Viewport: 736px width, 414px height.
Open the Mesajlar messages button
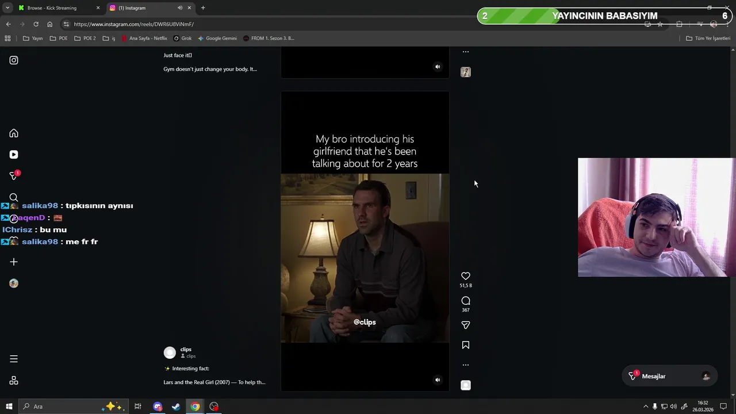(669, 376)
